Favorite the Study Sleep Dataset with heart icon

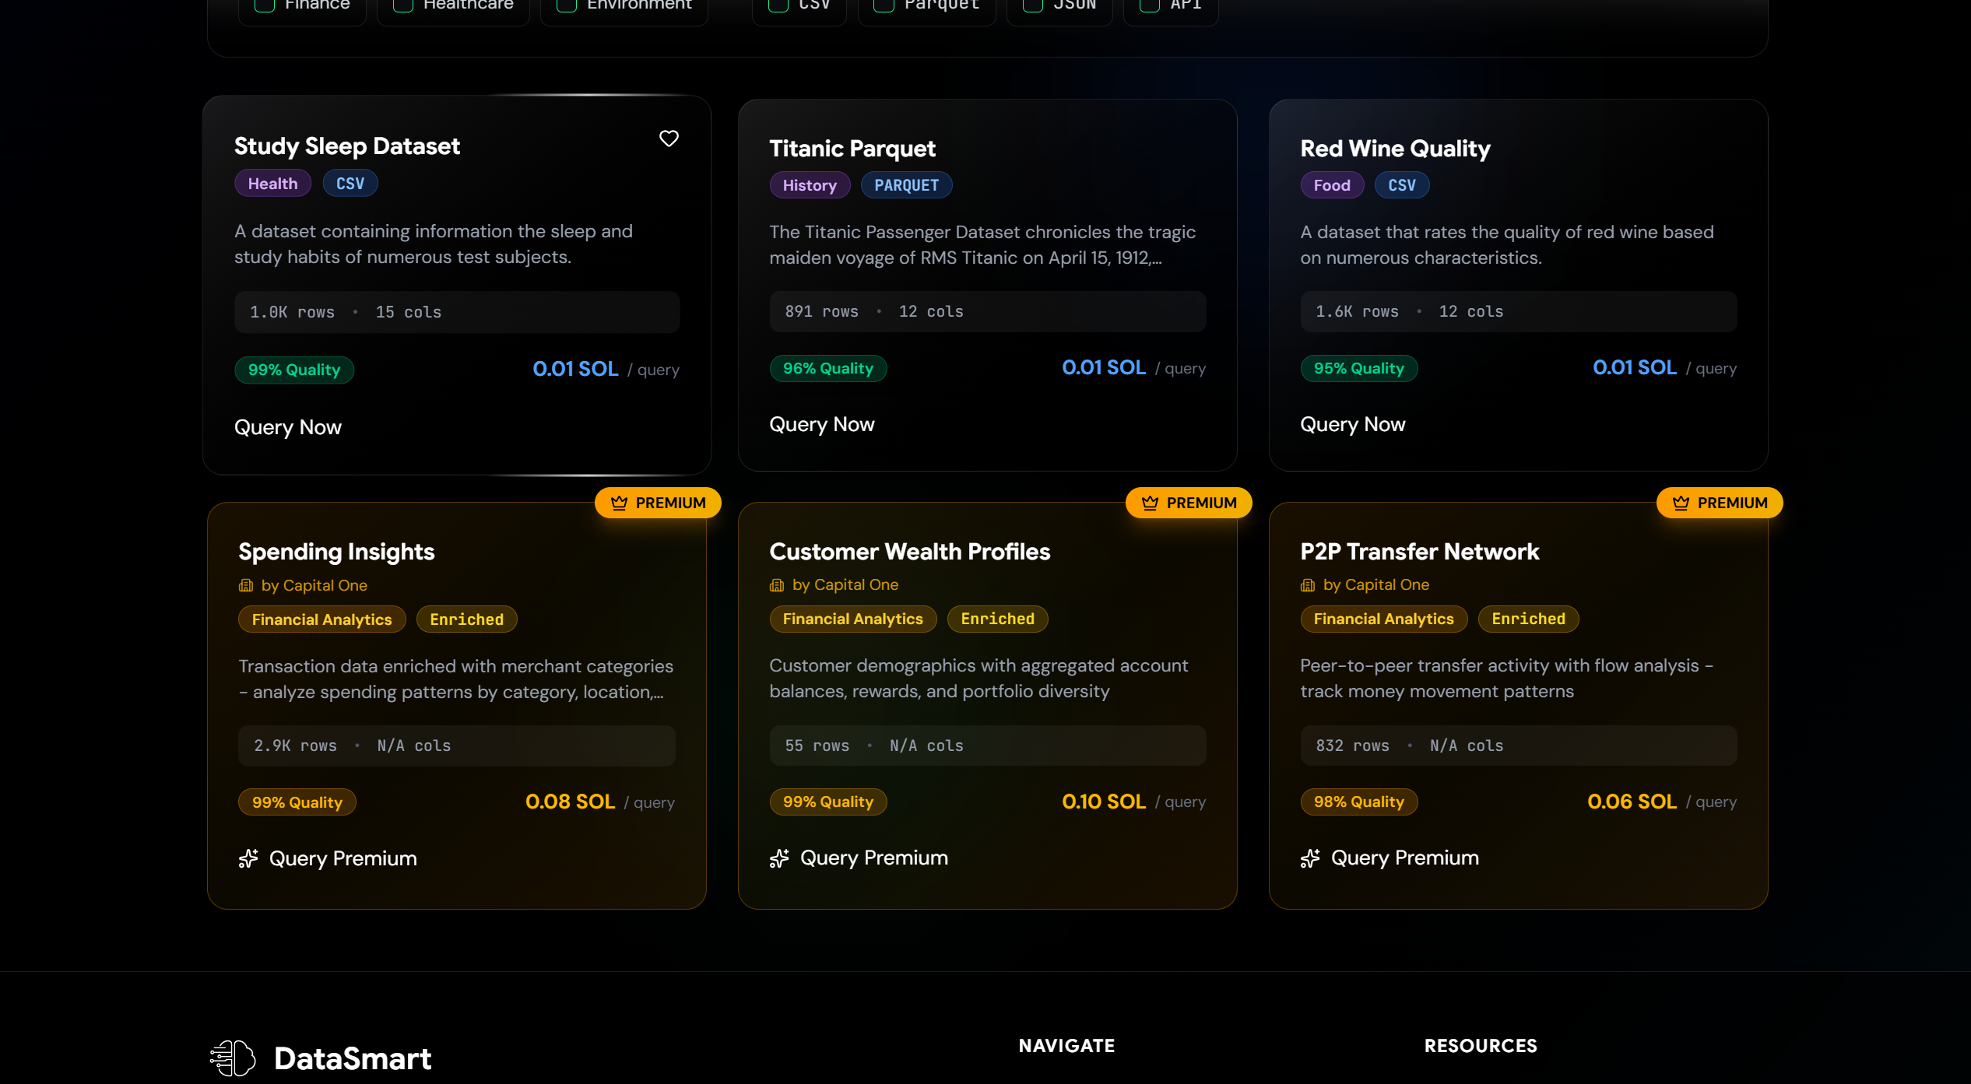tap(669, 139)
